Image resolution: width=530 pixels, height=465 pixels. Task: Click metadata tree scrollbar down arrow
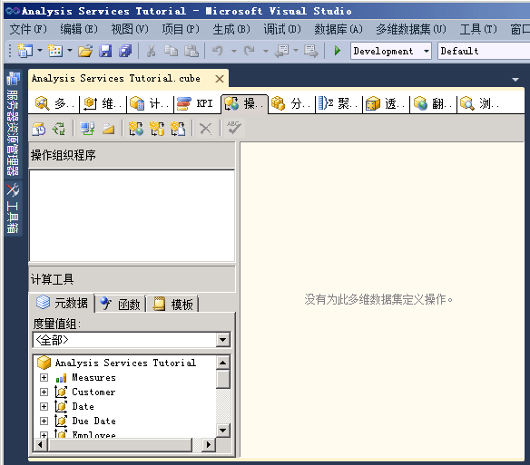click(223, 431)
